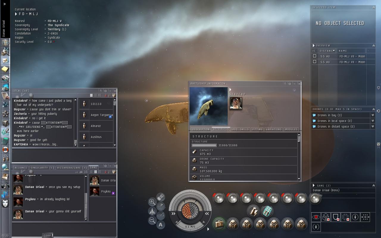Open the Overview panel triangle menu
This screenshot has width=381, height=238.
point(314,46)
